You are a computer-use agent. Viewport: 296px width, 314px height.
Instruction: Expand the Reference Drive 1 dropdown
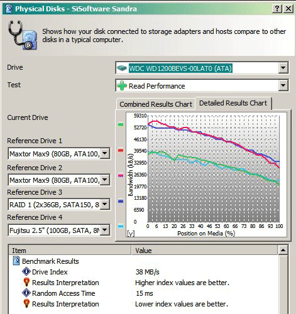[x=105, y=153]
